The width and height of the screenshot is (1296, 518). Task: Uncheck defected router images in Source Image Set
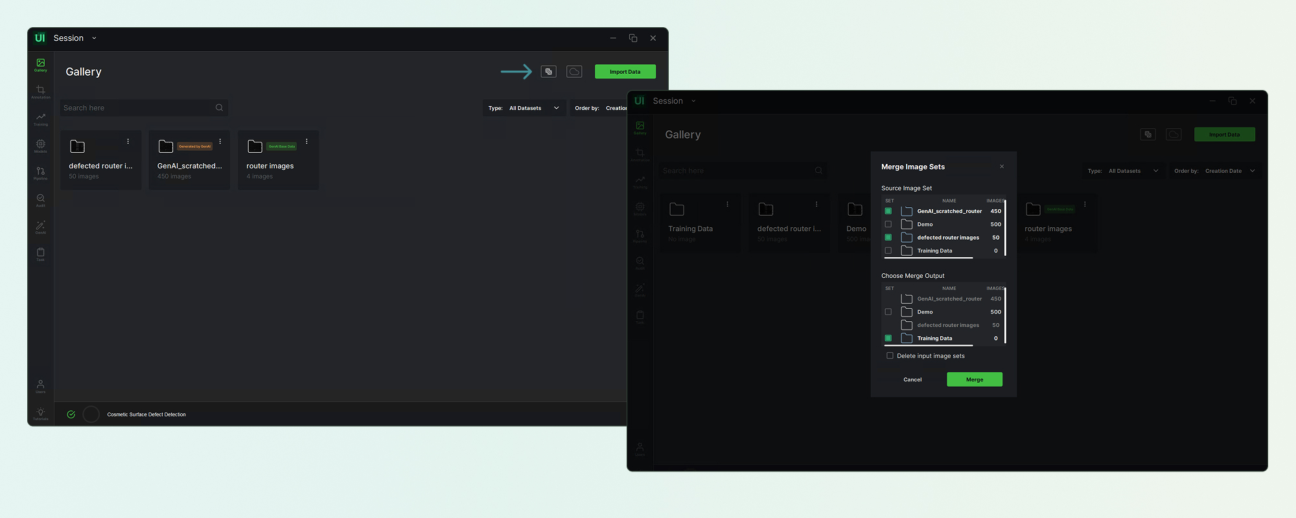(888, 238)
